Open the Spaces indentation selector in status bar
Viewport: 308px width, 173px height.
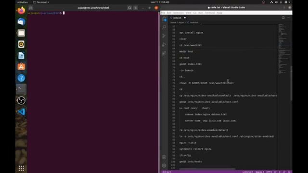tap(260, 172)
